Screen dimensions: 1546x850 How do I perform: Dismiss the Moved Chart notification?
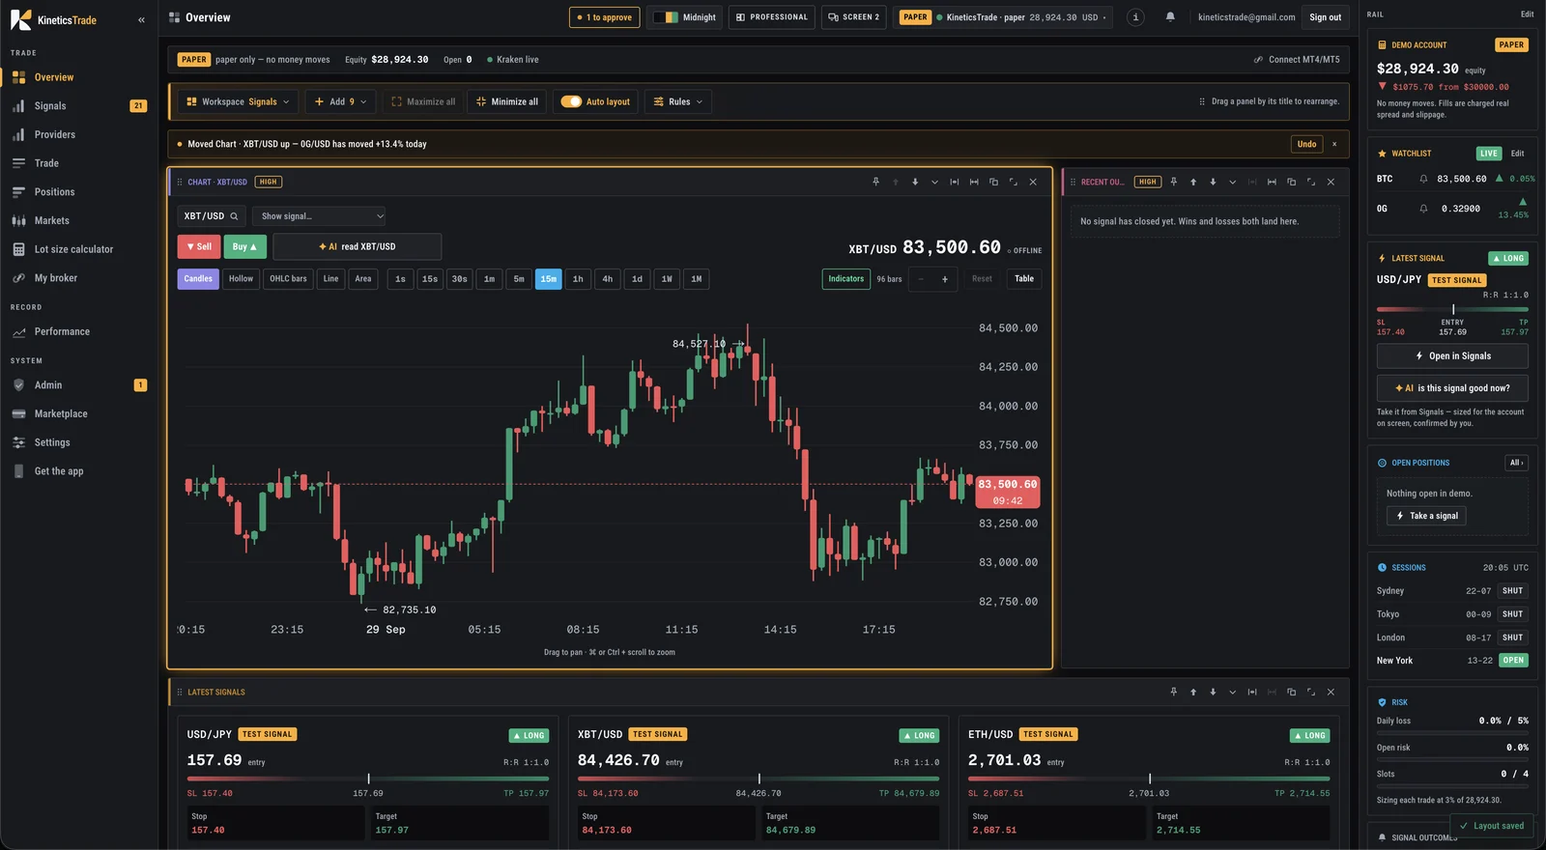[1334, 144]
